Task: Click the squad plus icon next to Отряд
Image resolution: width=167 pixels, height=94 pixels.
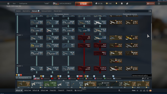Action: click(137, 91)
